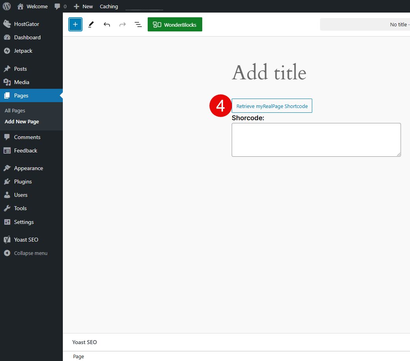
Task: Open the WonderBlocks library
Action: 175,24
